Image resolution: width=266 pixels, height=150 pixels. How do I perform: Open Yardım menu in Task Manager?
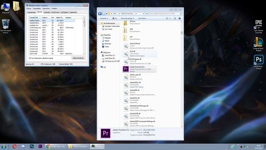point(54,8)
